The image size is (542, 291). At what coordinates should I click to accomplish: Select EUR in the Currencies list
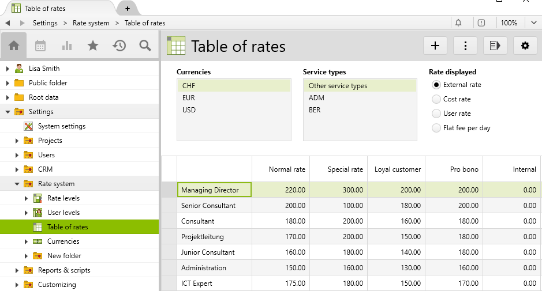(x=189, y=98)
